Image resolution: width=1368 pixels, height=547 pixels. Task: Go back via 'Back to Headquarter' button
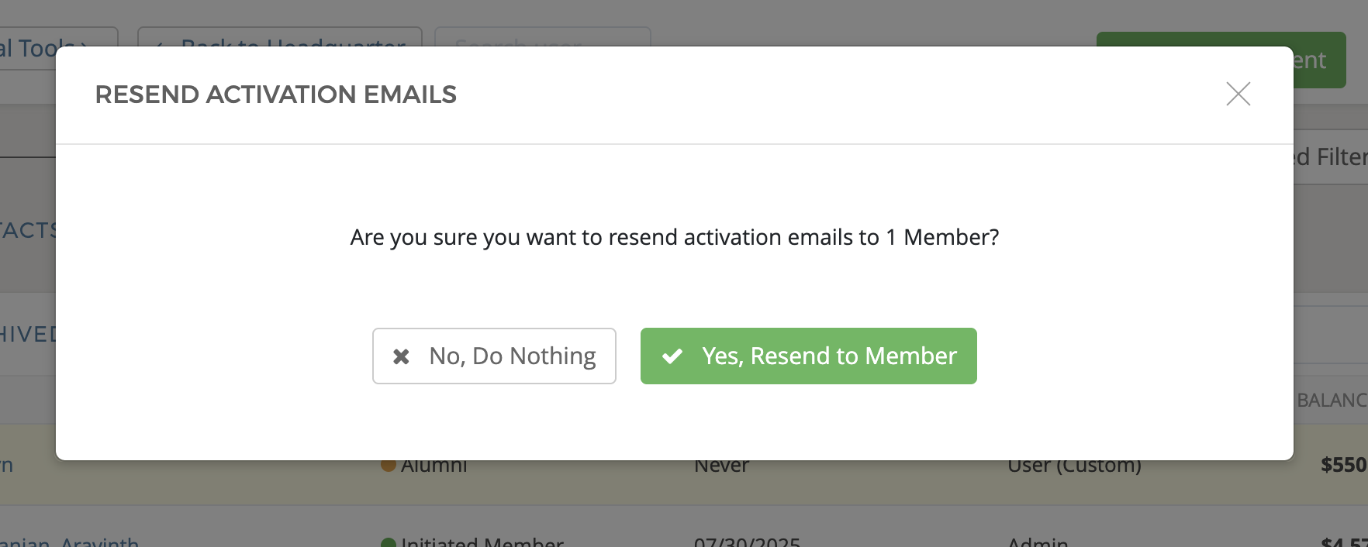point(279,38)
